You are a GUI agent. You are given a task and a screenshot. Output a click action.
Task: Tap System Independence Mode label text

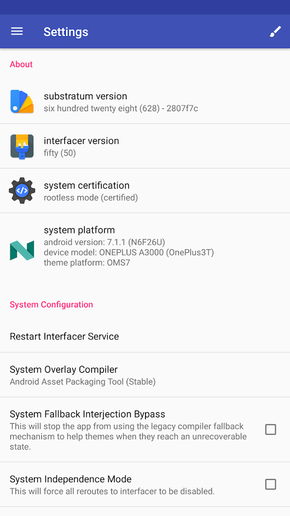point(70,479)
